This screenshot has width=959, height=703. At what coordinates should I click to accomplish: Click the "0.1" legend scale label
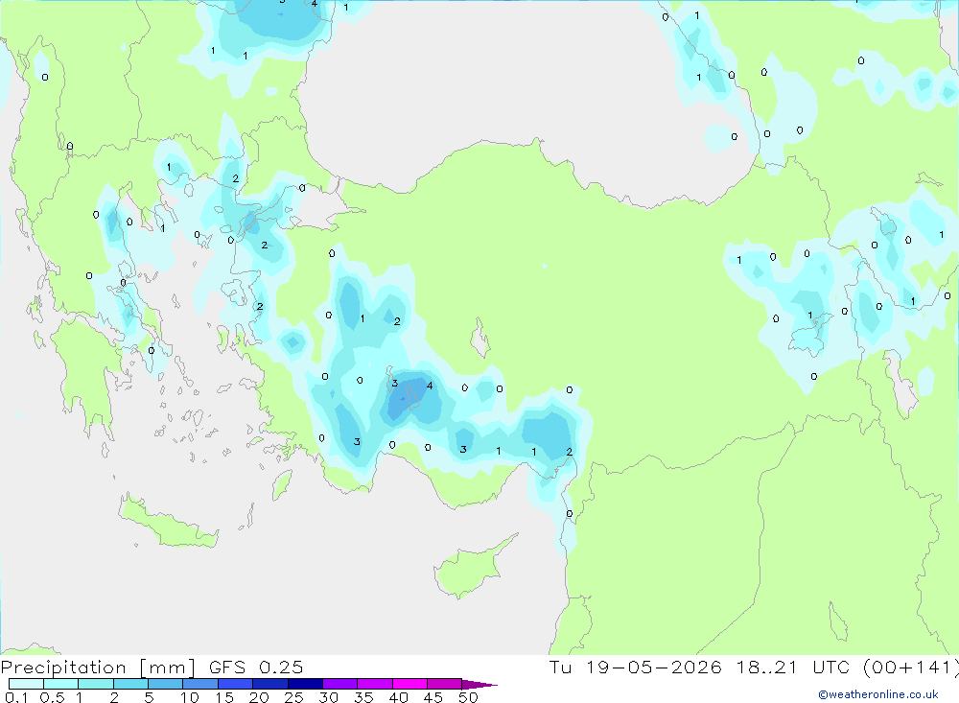click(16, 697)
